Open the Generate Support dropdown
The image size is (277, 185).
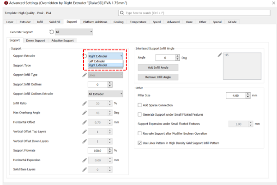point(74,32)
